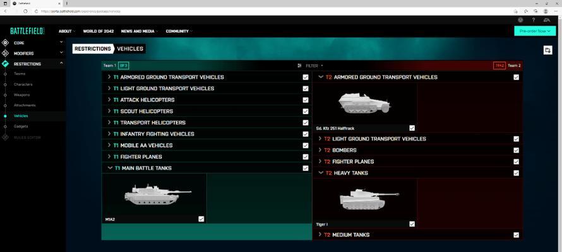562x252 pixels.
Task: Click the save experience folder icon
Action: point(547,50)
